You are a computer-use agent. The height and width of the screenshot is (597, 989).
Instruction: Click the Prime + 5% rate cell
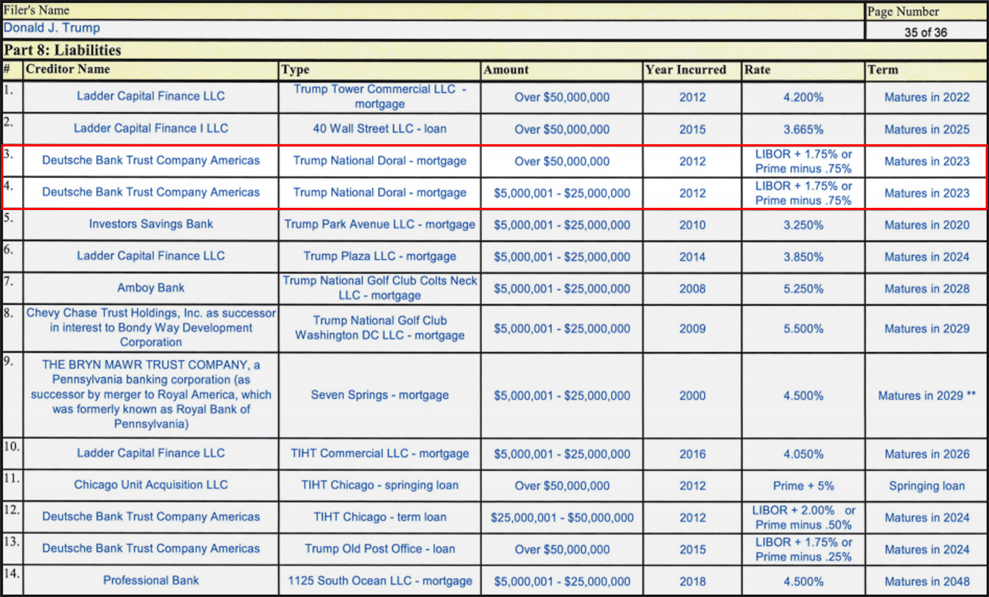click(803, 486)
